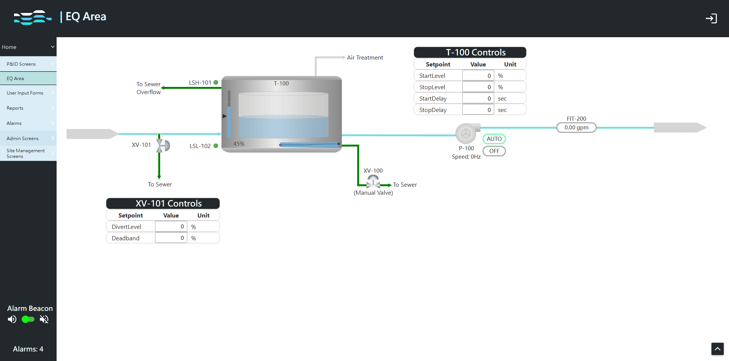Click the Alarms: 4 counter

click(x=28, y=349)
